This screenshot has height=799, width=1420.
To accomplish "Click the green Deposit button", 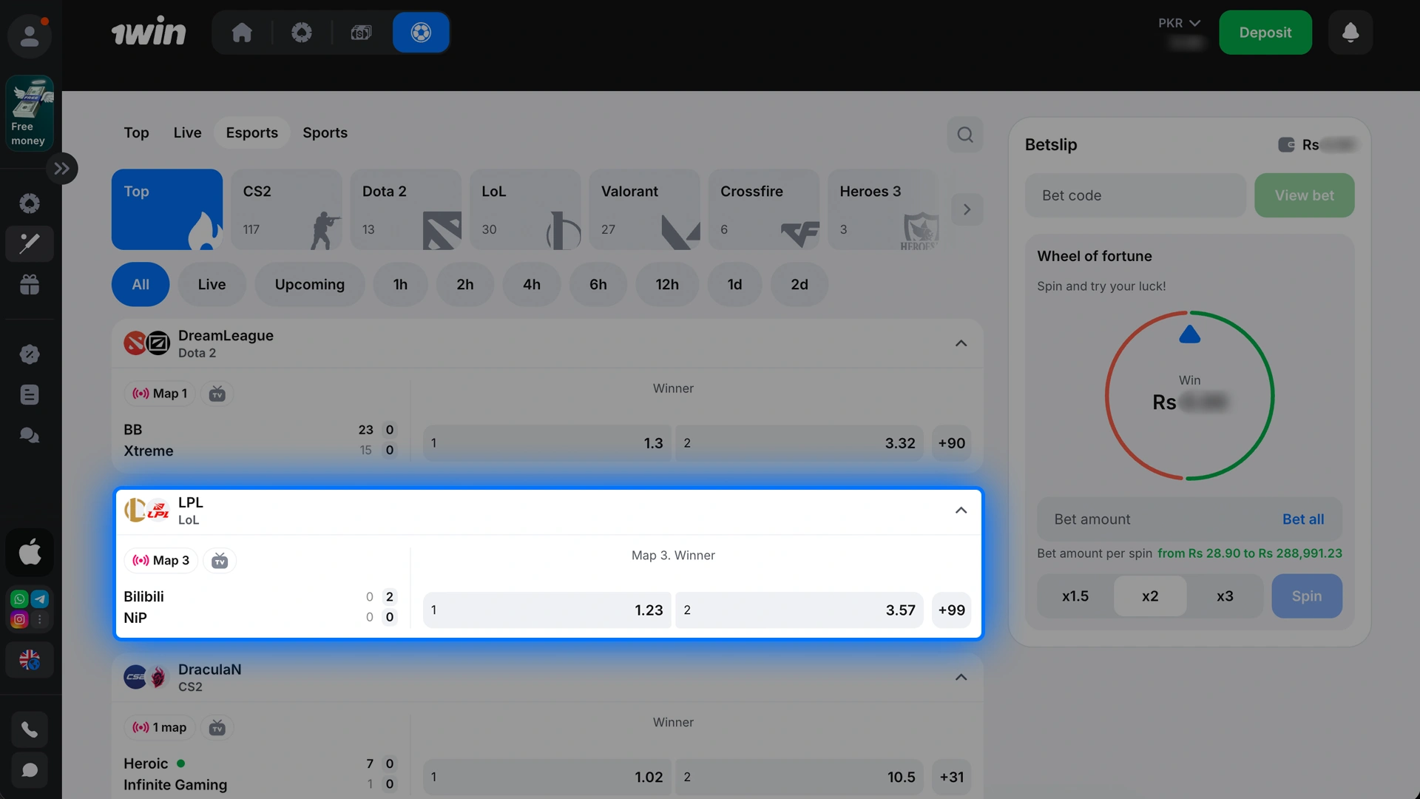I will point(1265,33).
